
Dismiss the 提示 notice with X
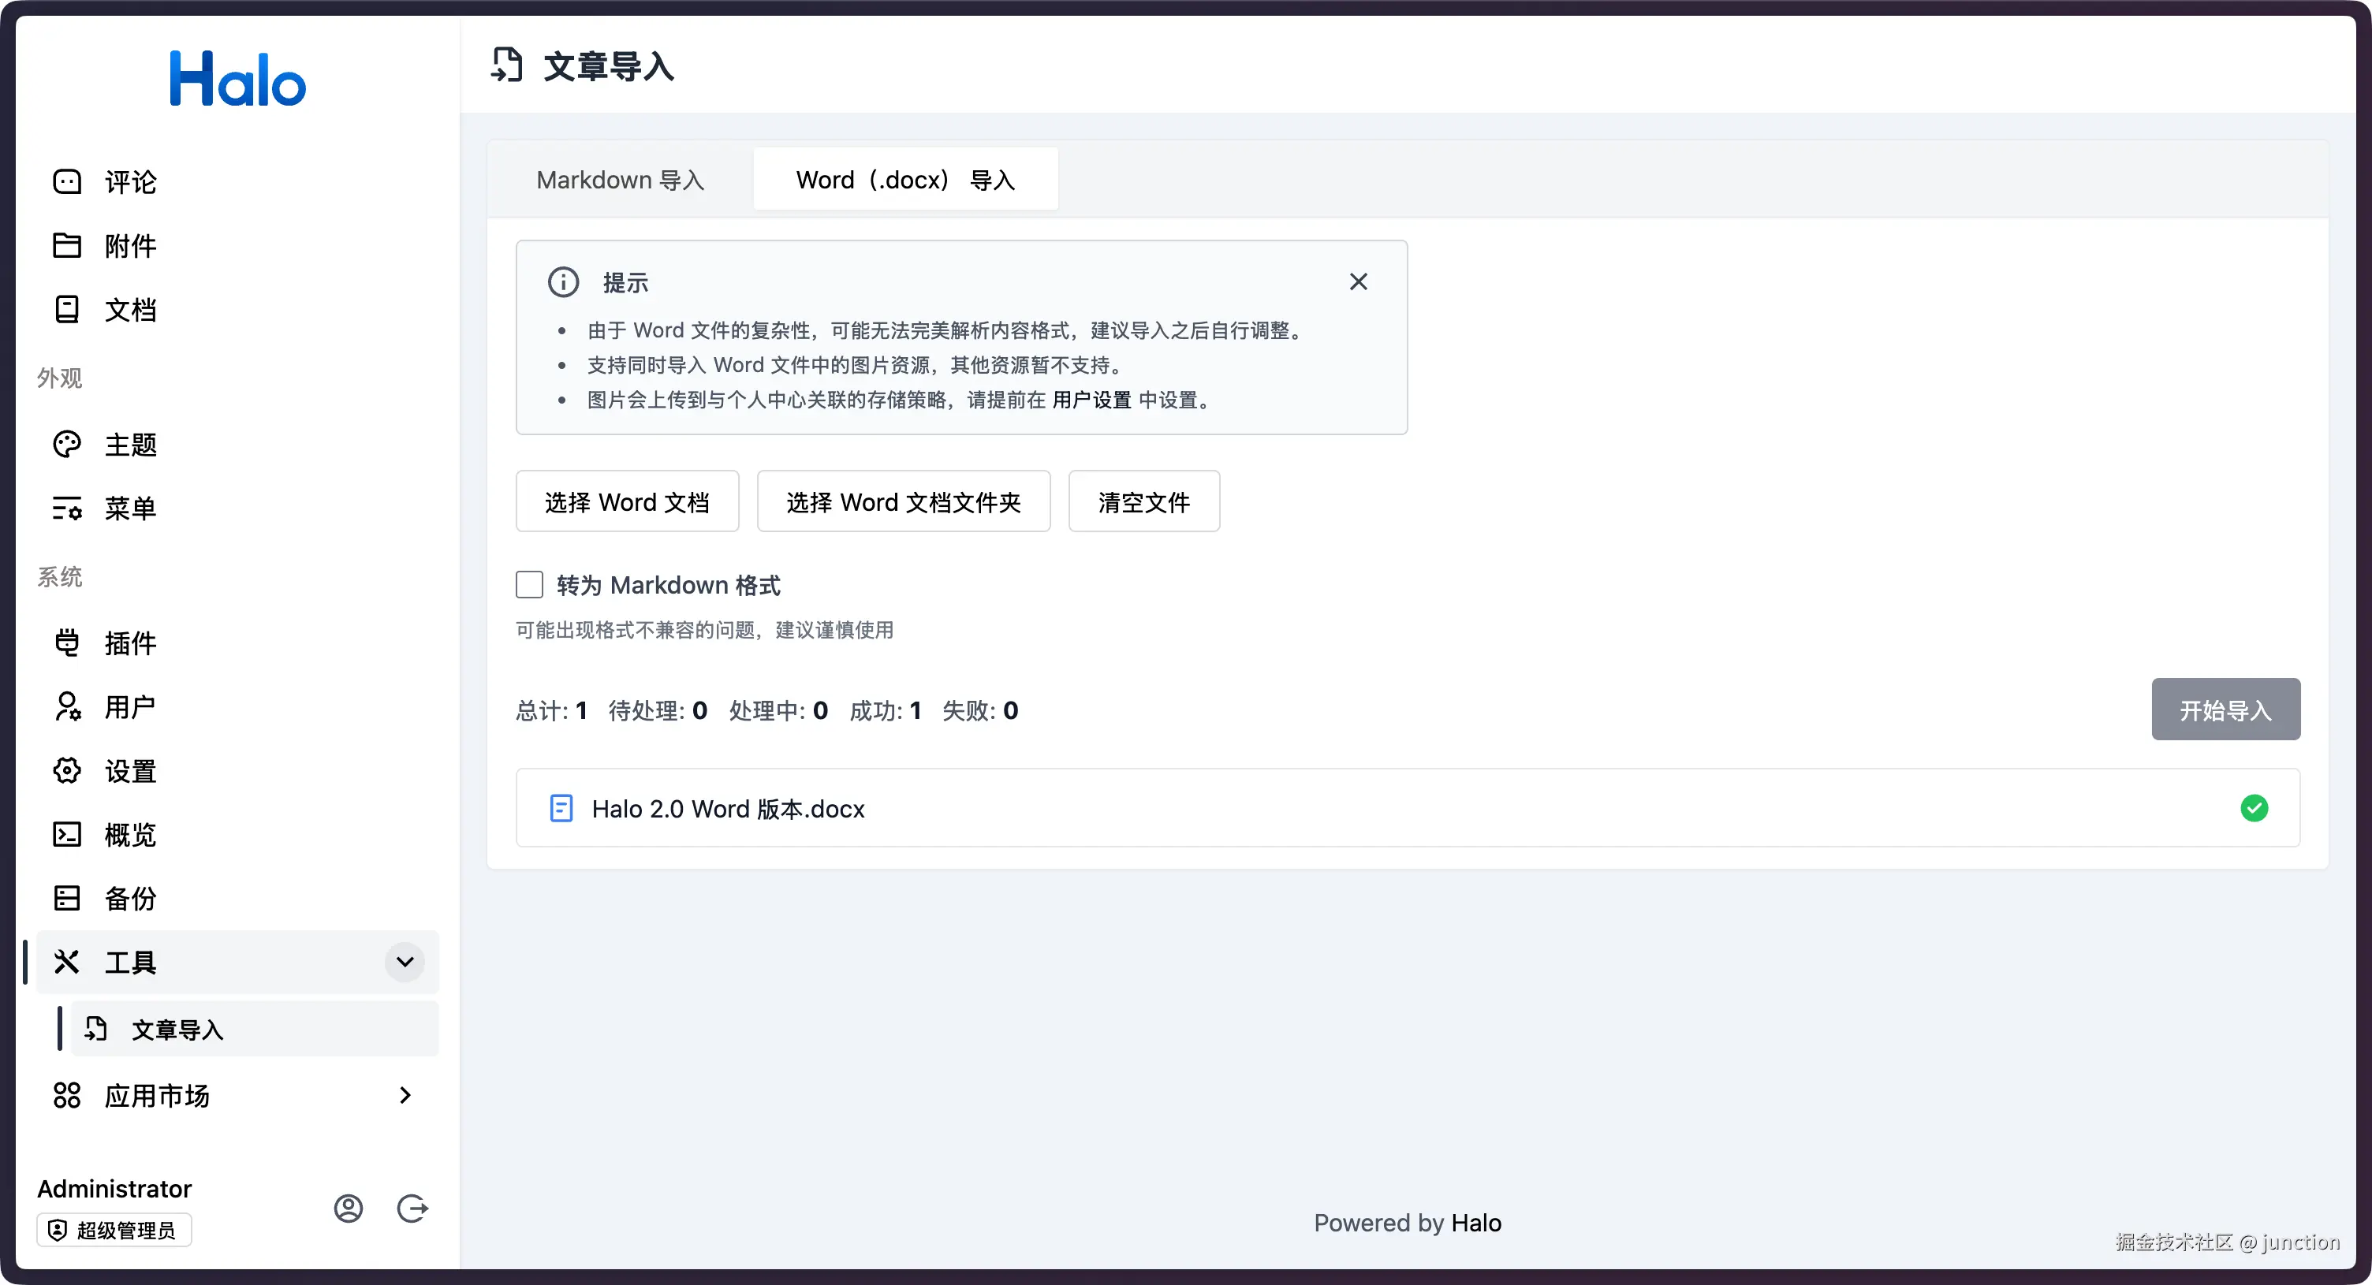[x=1357, y=281]
